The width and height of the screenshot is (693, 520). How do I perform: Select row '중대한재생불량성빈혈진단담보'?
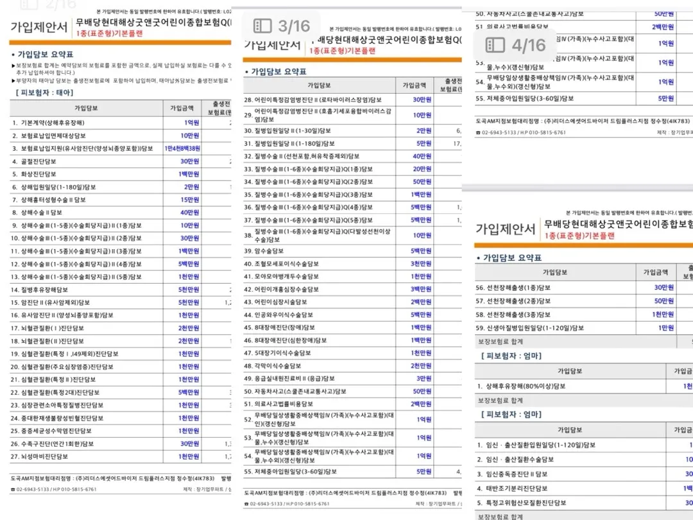[120, 418]
